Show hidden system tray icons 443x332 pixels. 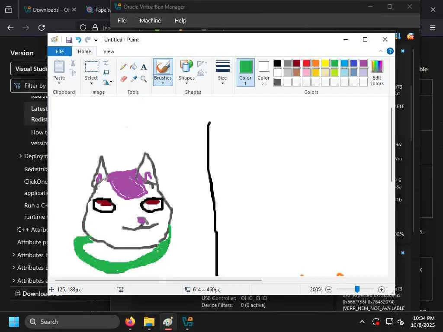362,322
